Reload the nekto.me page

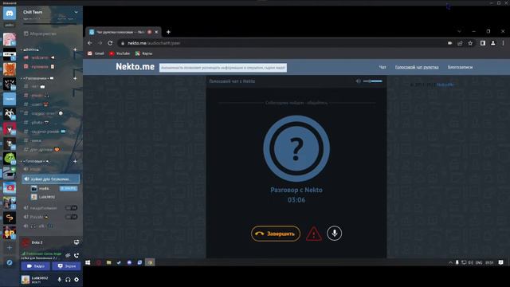coord(110,43)
